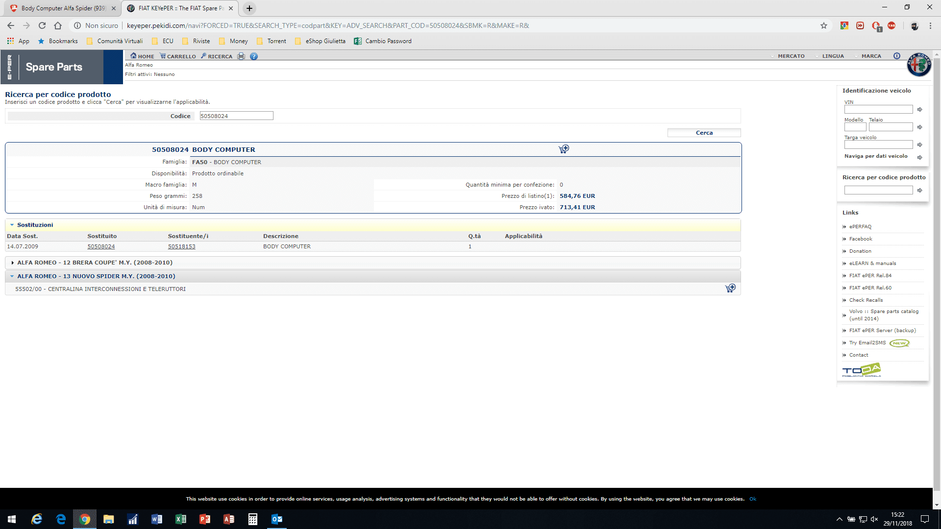Focus the VIN input field

878,110
